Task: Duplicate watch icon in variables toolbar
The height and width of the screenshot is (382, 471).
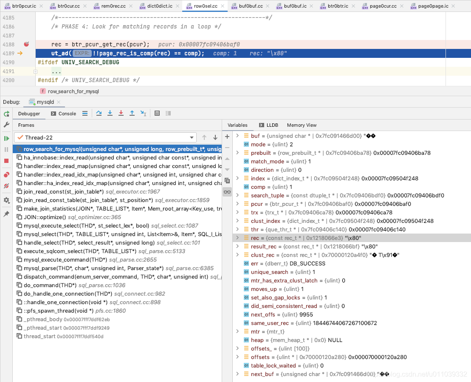Action: point(227,181)
